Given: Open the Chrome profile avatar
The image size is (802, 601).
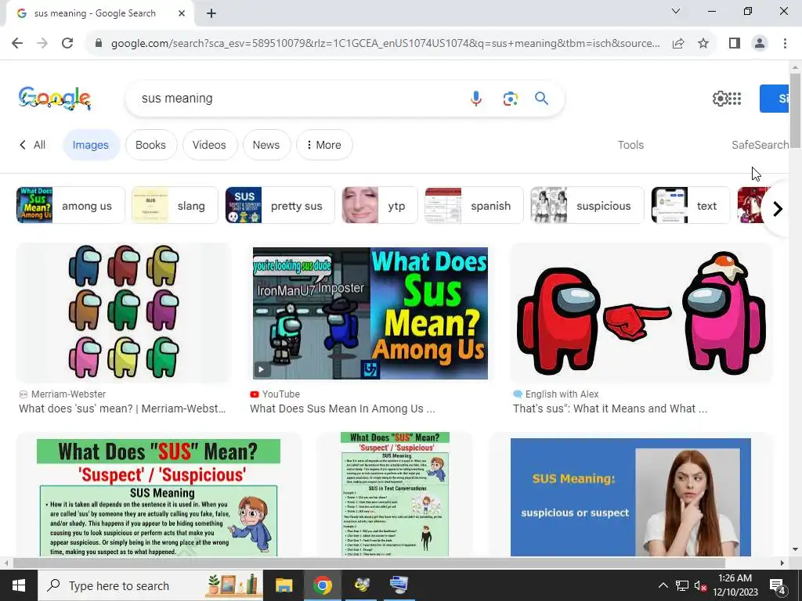Looking at the screenshot, I should pos(760,44).
